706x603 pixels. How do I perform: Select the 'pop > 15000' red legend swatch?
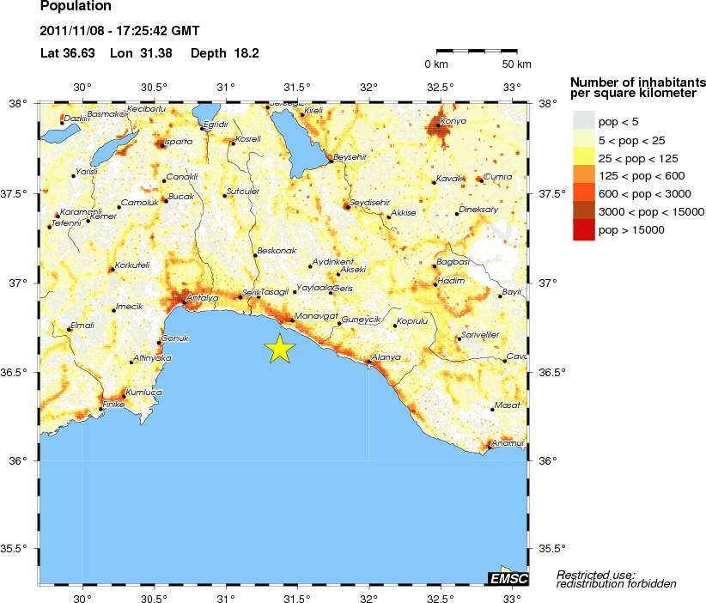pyautogui.click(x=583, y=230)
